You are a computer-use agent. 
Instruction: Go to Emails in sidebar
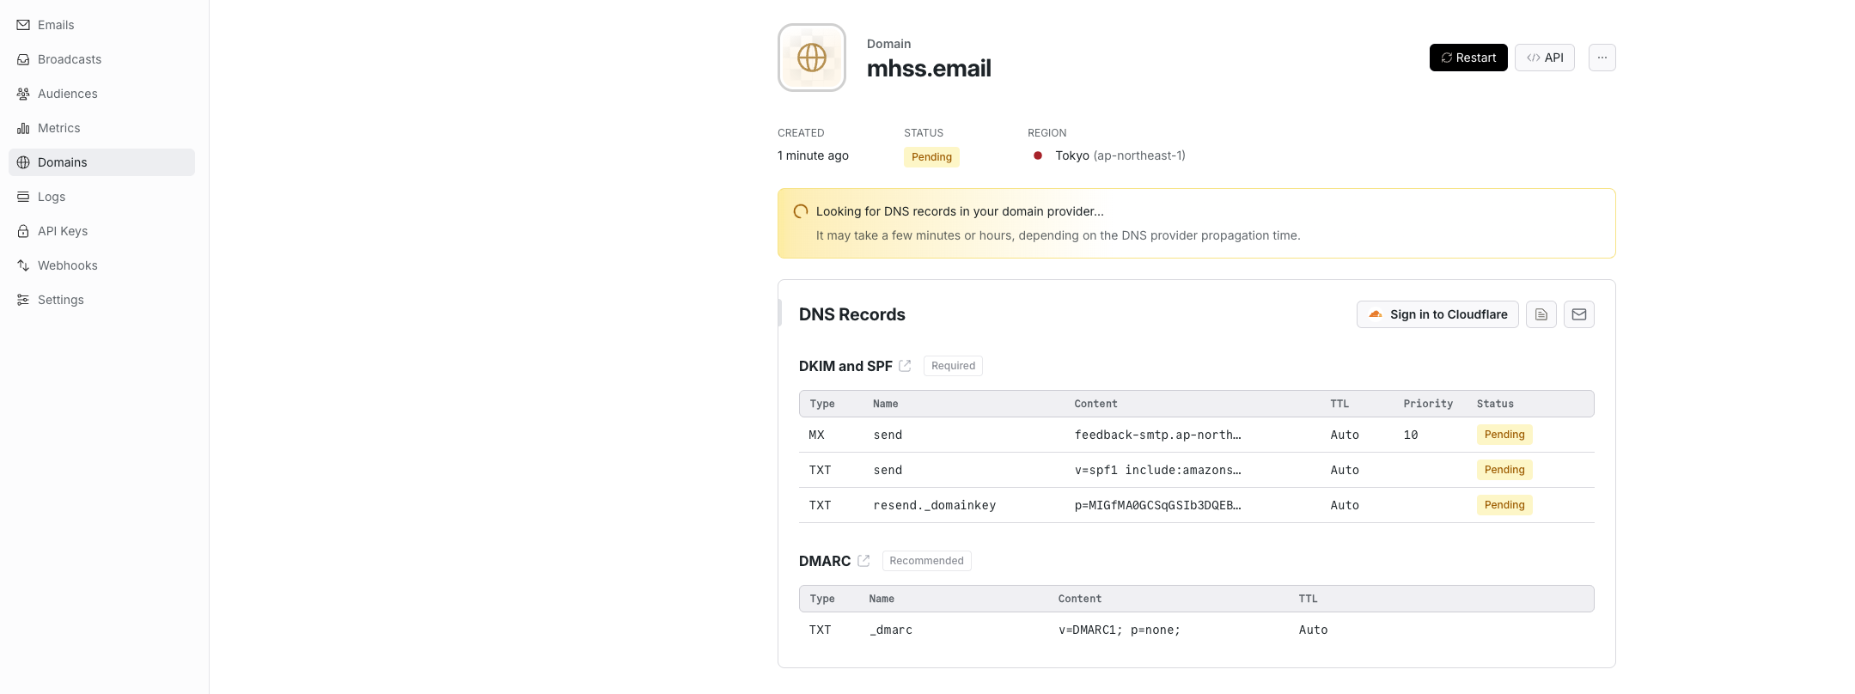(56, 25)
